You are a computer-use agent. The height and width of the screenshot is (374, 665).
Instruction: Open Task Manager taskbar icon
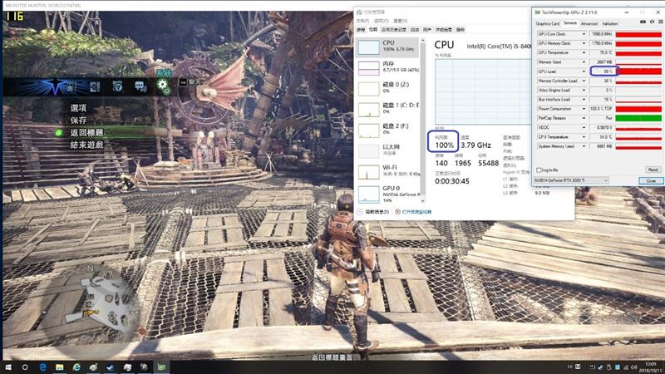(161, 367)
